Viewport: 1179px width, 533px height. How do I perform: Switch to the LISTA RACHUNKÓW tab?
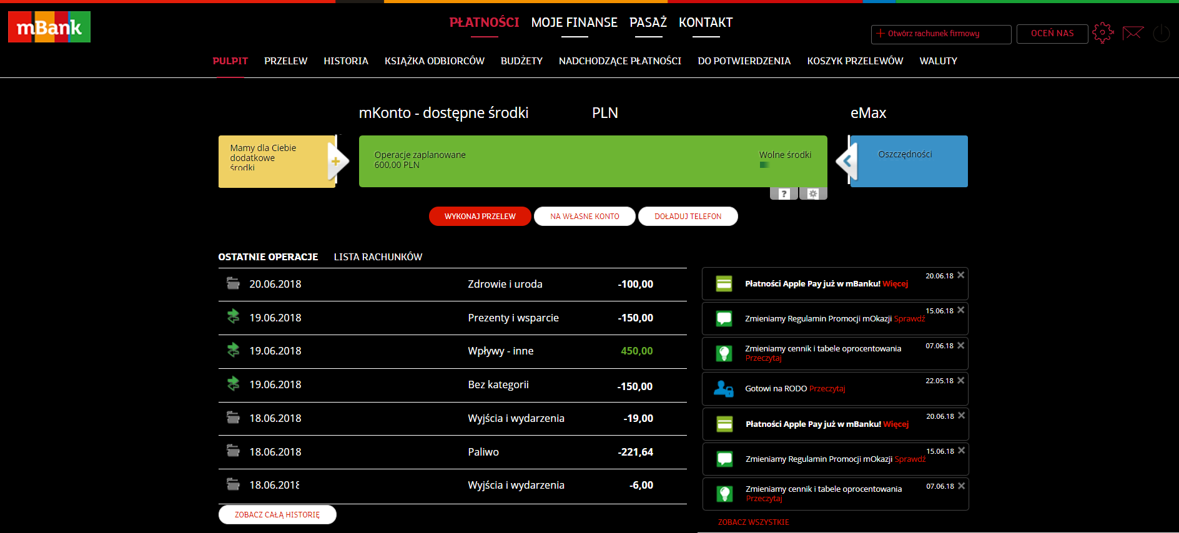[378, 257]
